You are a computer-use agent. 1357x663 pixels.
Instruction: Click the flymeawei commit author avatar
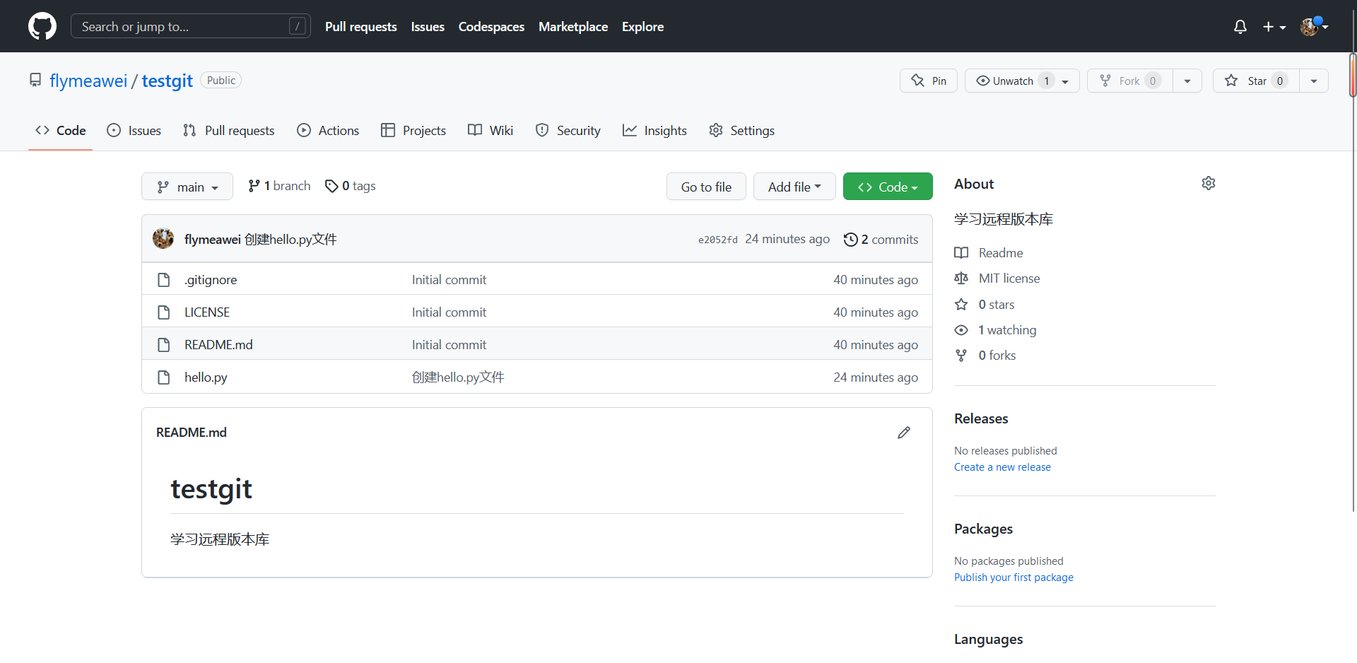[163, 239]
